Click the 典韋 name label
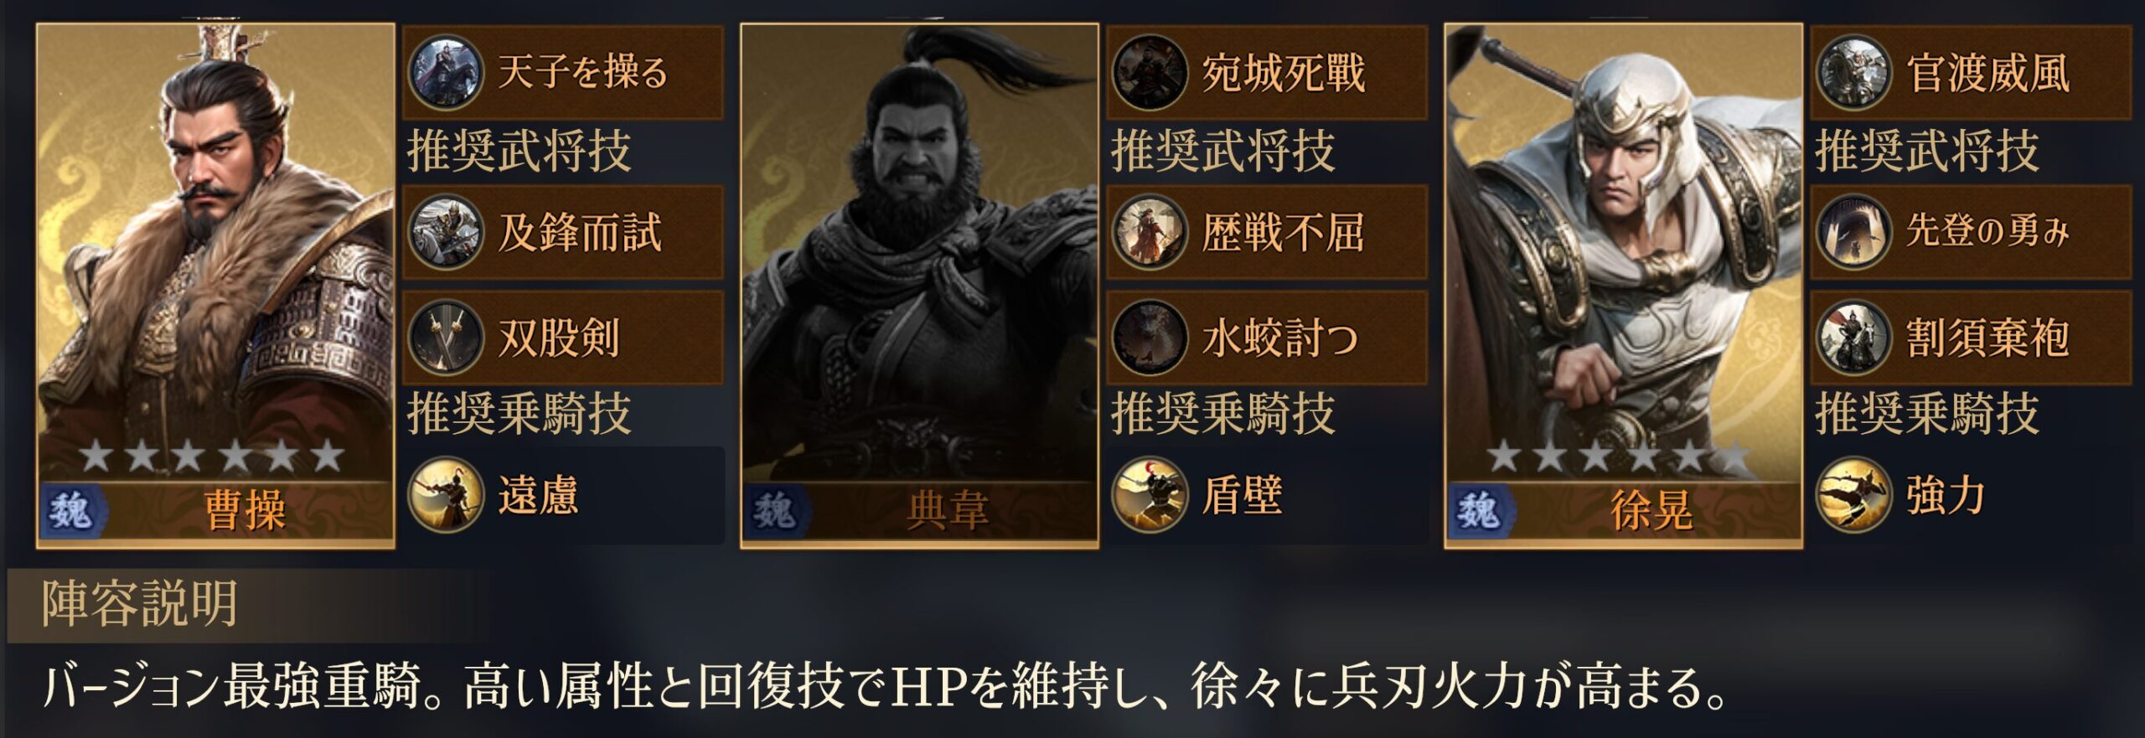 948,510
